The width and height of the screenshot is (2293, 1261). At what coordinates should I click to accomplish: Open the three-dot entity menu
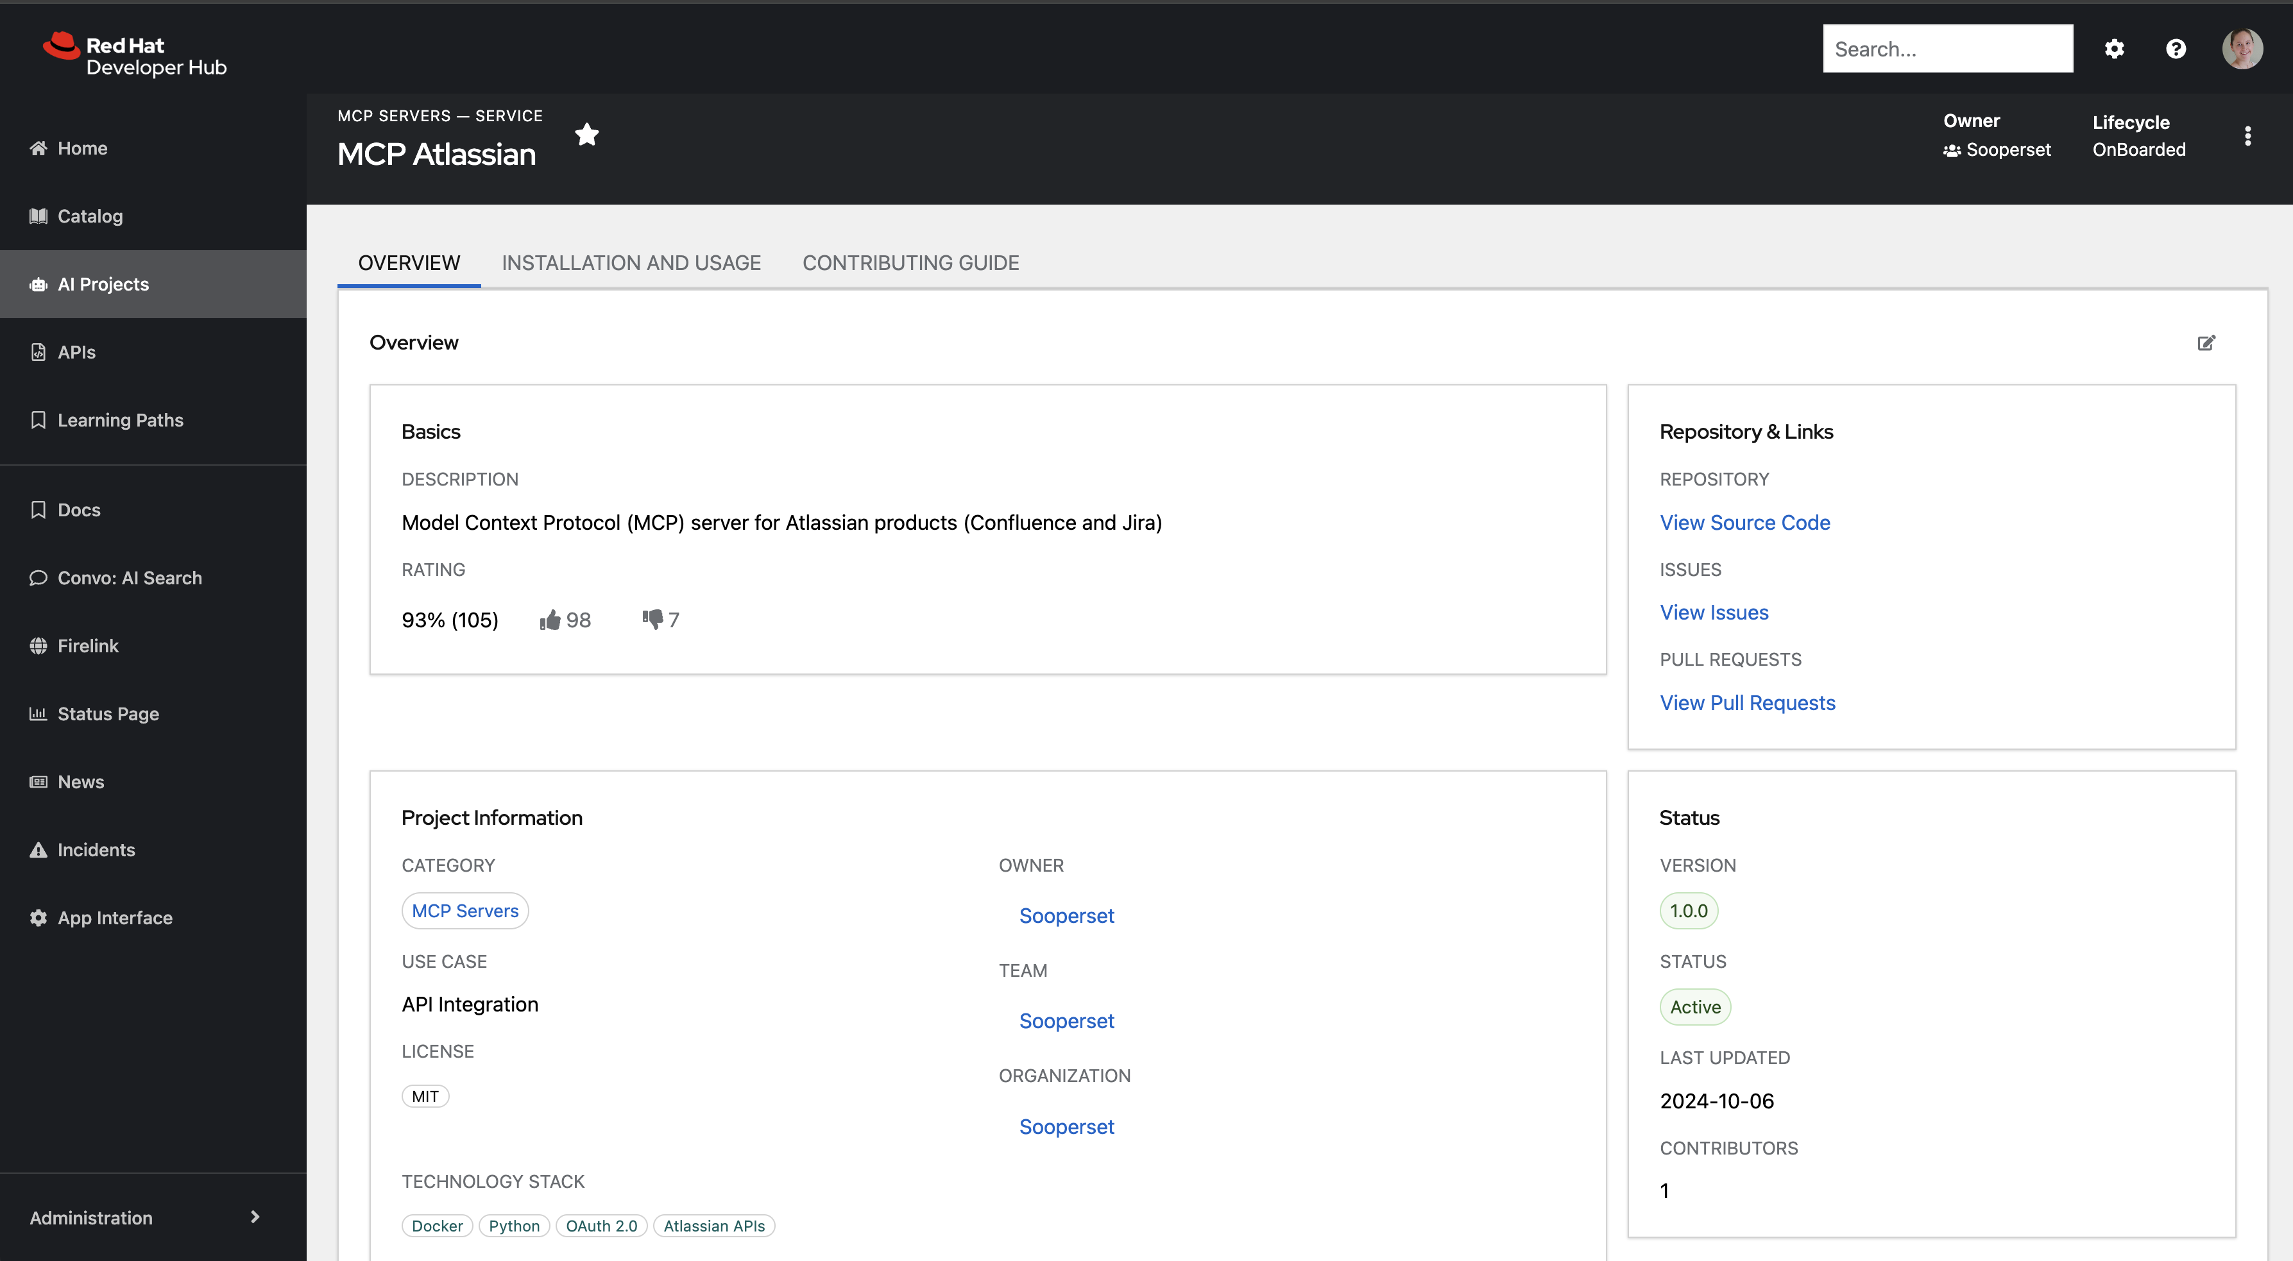(x=2247, y=136)
